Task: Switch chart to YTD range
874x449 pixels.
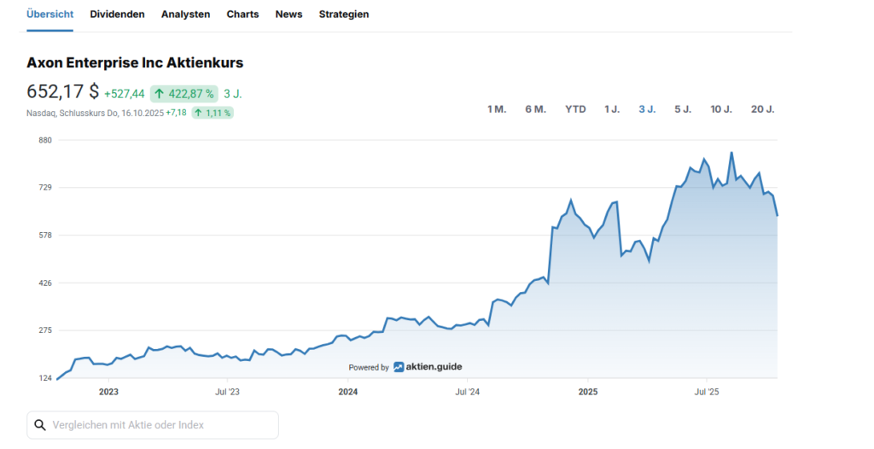Action: (x=575, y=109)
